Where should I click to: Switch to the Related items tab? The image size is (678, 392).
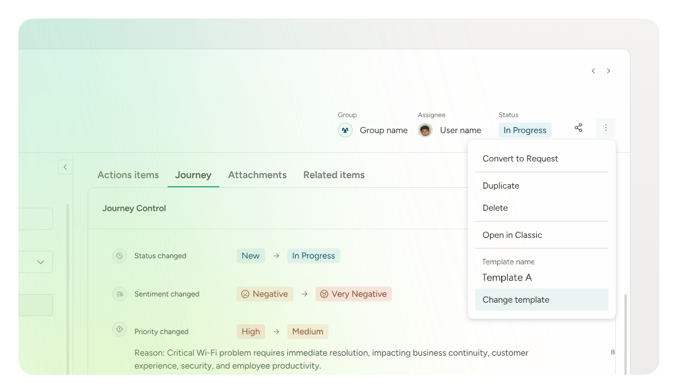click(x=333, y=175)
